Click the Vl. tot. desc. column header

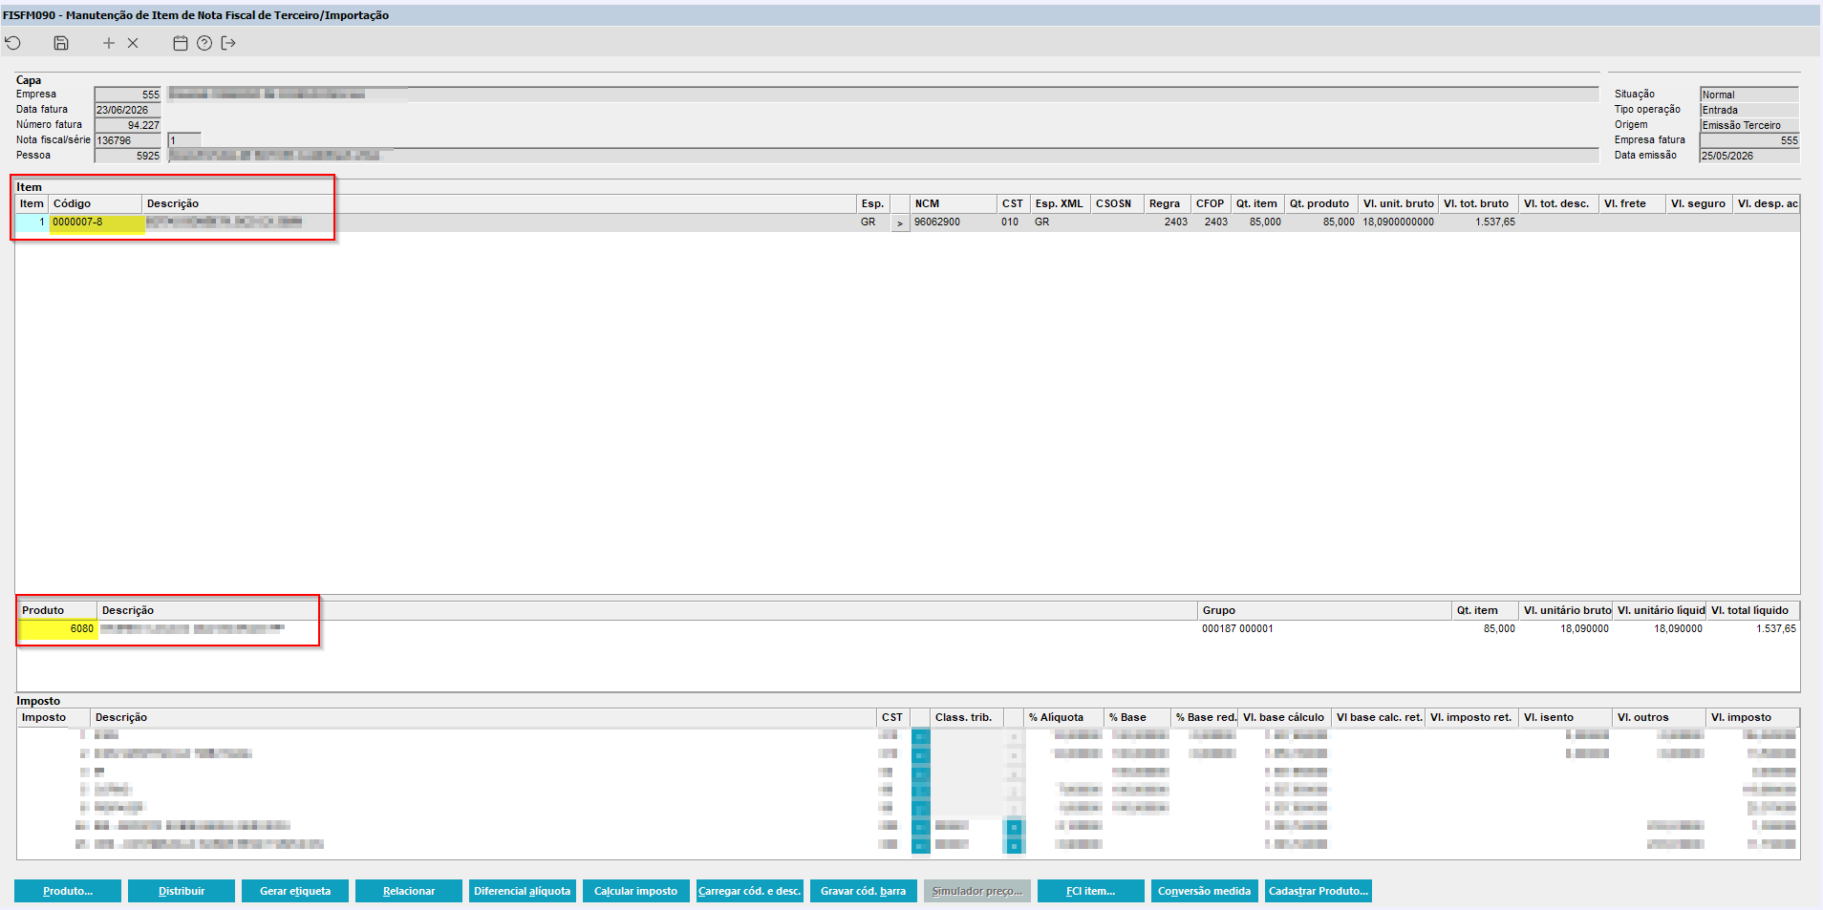1557,203
